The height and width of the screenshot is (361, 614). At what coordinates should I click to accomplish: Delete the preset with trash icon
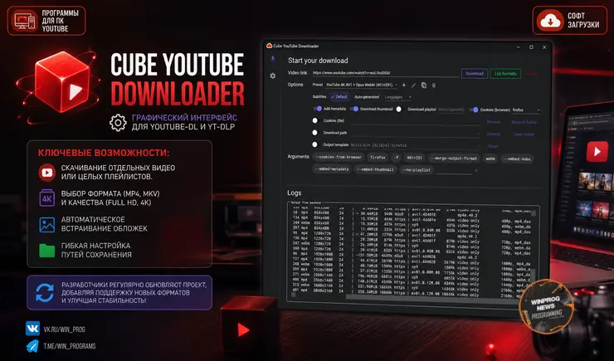click(x=434, y=85)
